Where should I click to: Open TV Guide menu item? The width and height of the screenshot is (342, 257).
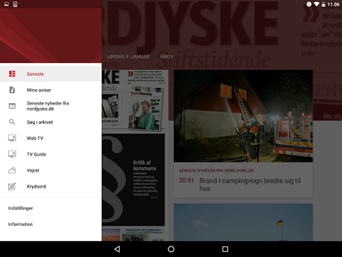(51, 154)
